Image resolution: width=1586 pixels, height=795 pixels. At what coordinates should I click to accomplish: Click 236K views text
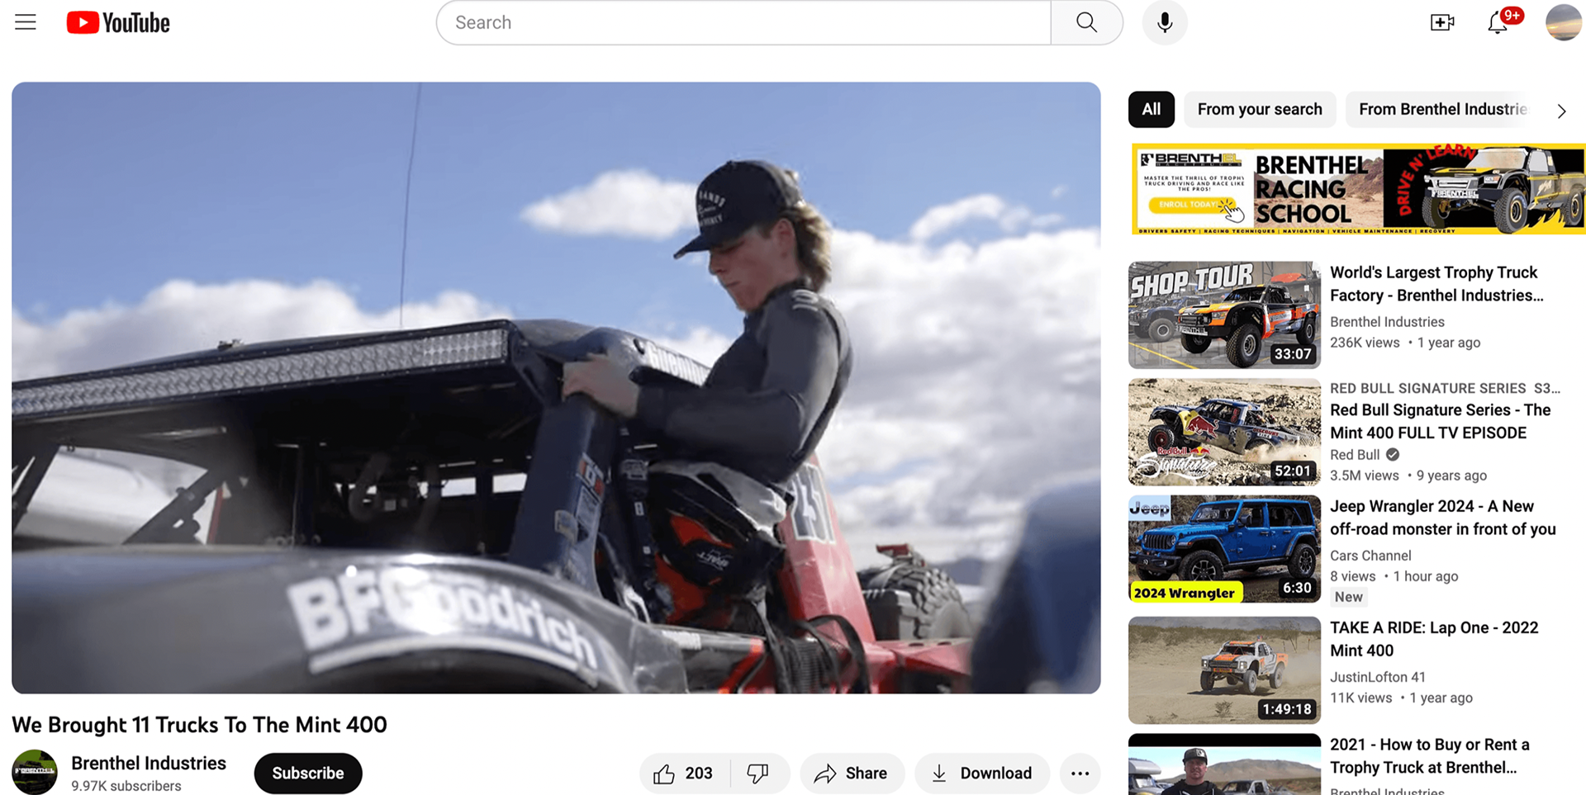(1365, 343)
